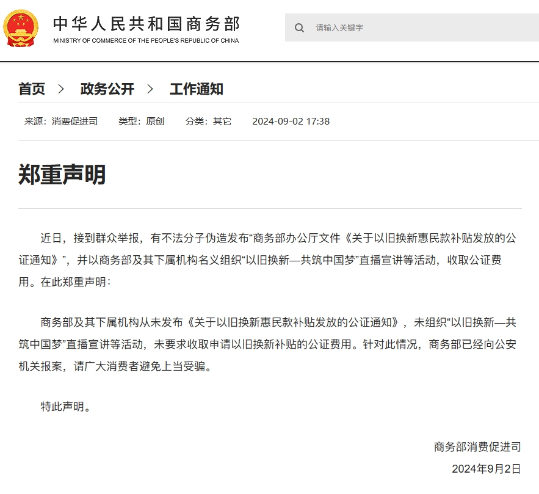The width and height of the screenshot is (539, 494).
Task: Click the 特此声明 closing line
Action: (x=65, y=406)
